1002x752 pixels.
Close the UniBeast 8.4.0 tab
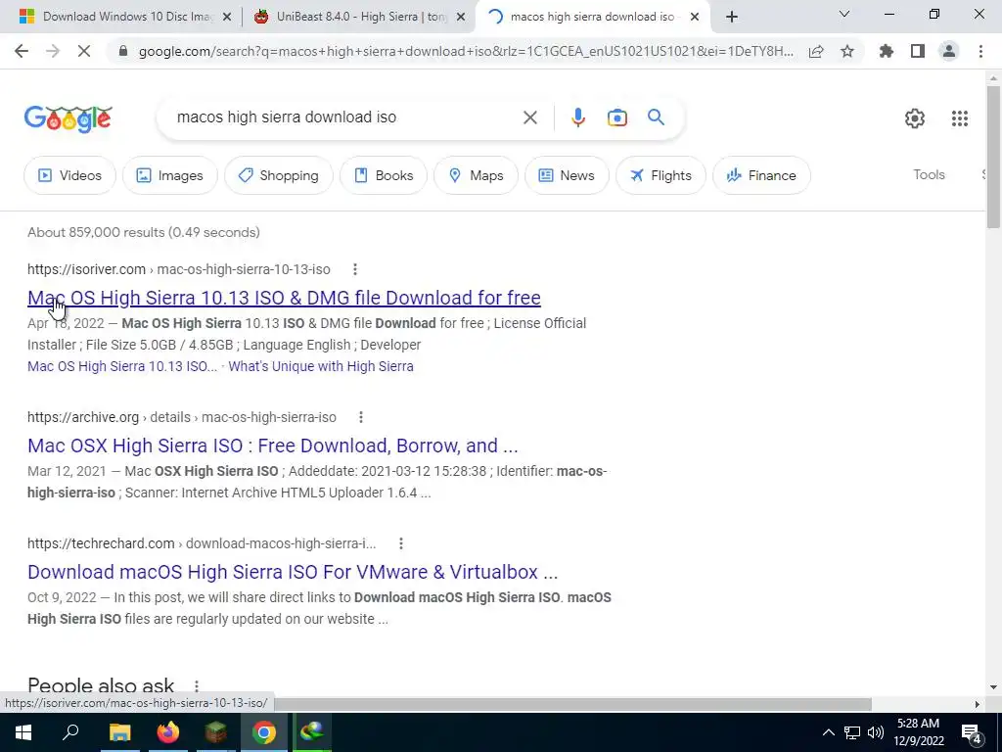(x=461, y=18)
